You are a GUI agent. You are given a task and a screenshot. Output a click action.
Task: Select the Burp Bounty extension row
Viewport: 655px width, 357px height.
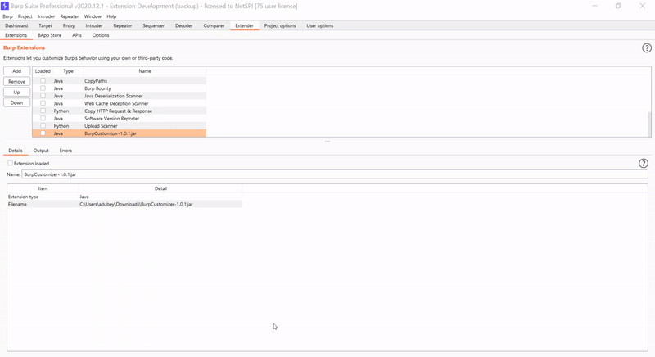point(120,88)
